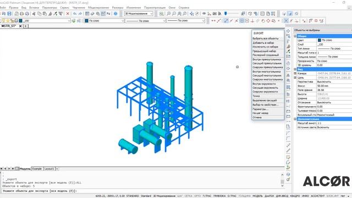Toggle ОРТО mode in the status bar

197,196
